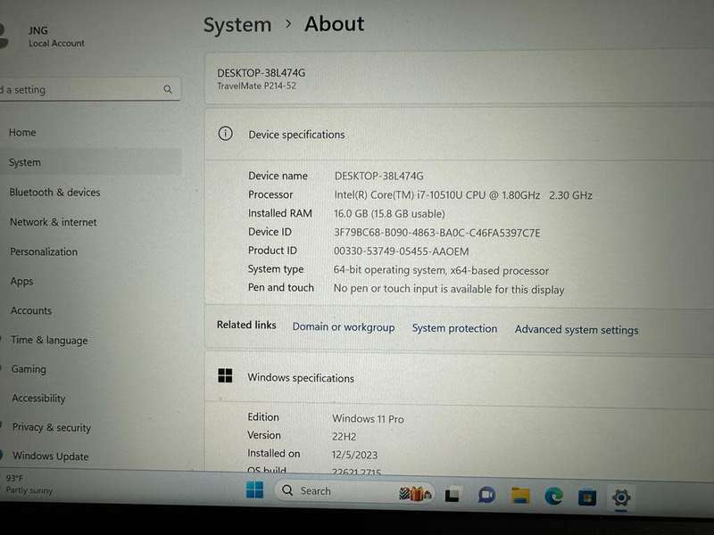Open File Explorer from the taskbar
The height and width of the screenshot is (535, 714).
tap(520, 496)
